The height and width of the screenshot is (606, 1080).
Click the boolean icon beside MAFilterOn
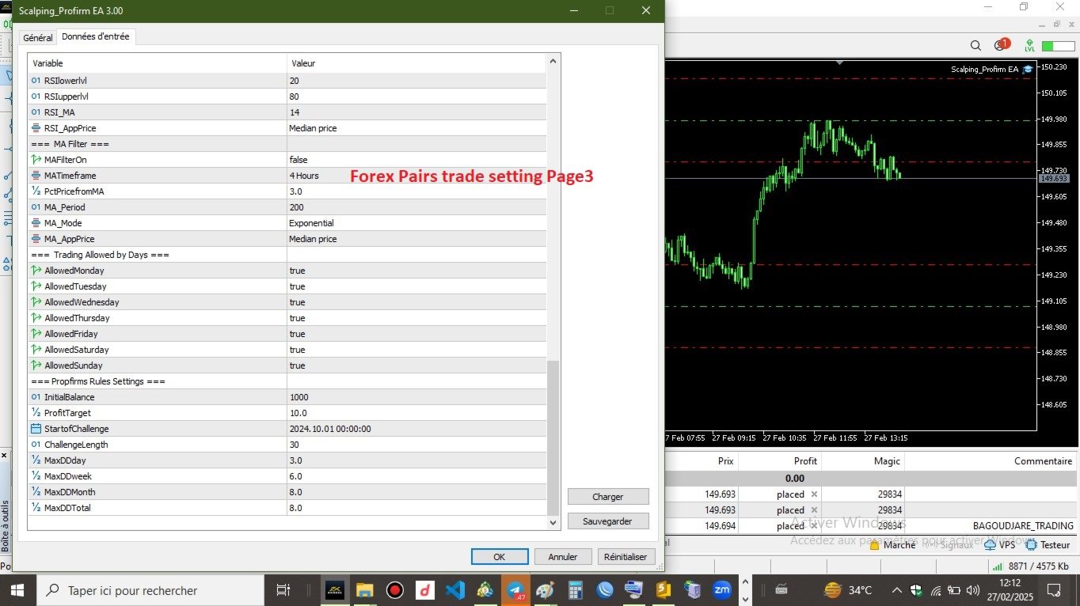click(x=36, y=160)
